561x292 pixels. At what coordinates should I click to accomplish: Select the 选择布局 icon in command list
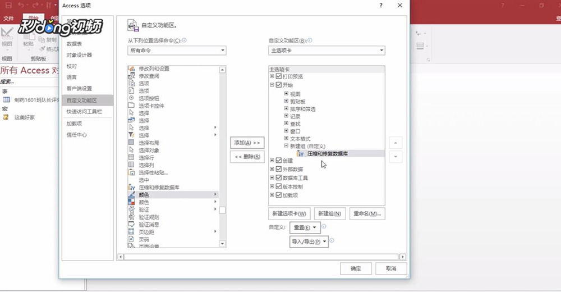[131, 143]
